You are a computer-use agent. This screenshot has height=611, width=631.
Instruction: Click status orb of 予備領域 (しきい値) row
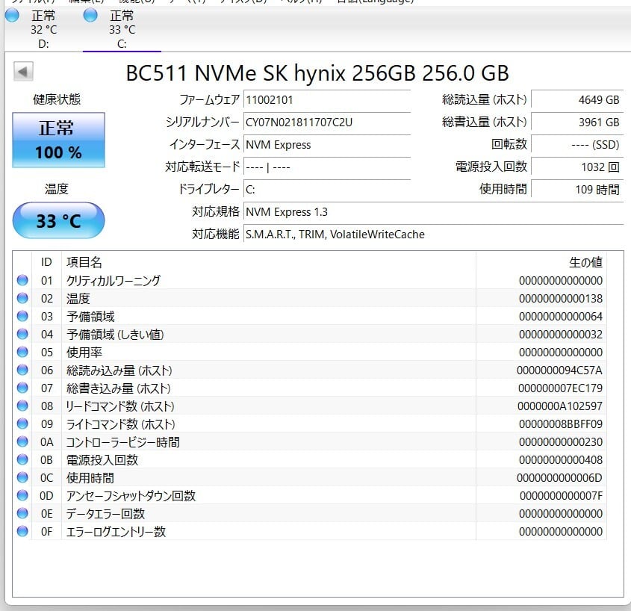click(22, 335)
